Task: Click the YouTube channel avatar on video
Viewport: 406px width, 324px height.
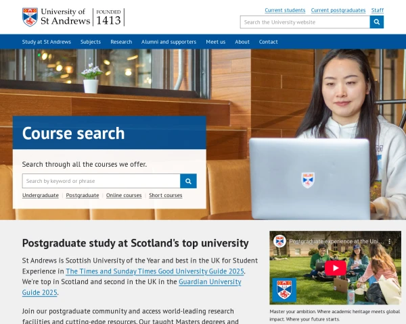Action: tap(279, 241)
